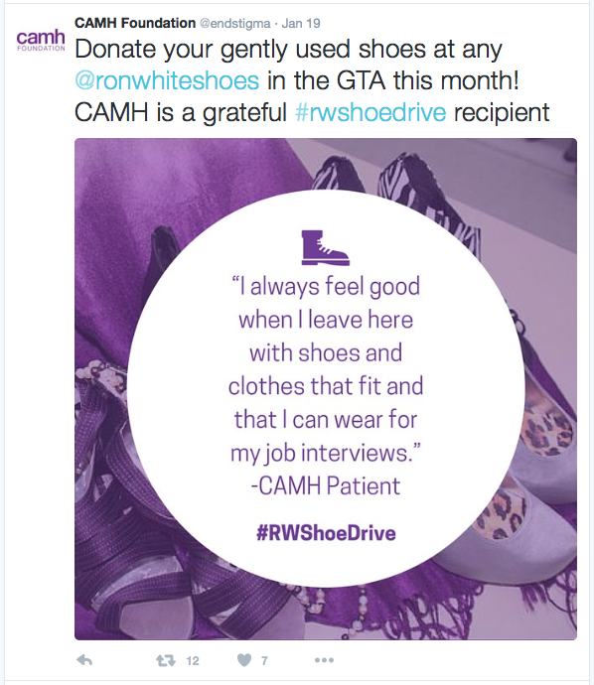
Task: Expand the attached purple shoe image
Action: [x=326, y=389]
